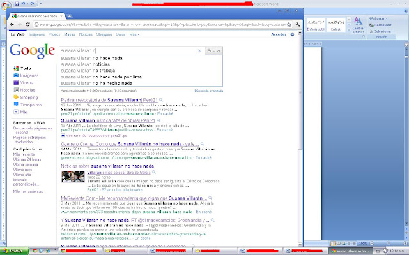Open Noticias in Google top bar

coord(86,34)
